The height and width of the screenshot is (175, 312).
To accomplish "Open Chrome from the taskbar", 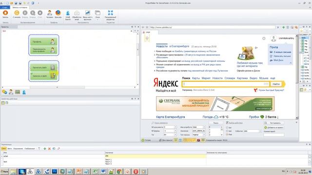I will tap(119, 172).
